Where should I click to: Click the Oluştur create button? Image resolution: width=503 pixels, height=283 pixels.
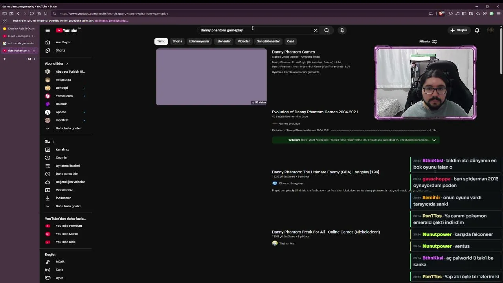click(459, 30)
